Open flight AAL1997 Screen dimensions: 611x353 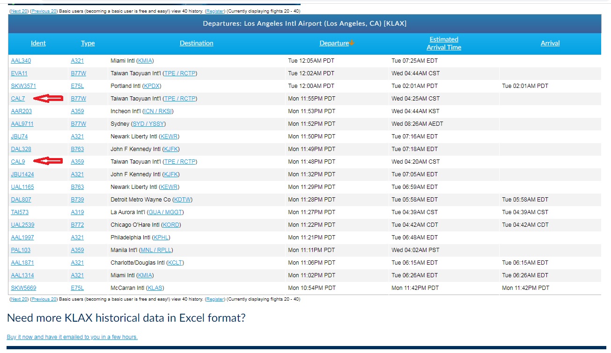(22, 238)
